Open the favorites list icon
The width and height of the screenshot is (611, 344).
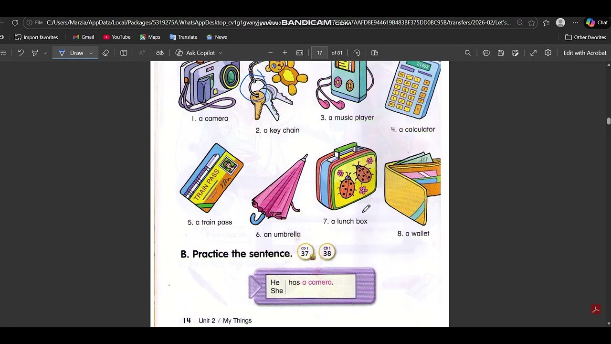[x=546, y=22]
